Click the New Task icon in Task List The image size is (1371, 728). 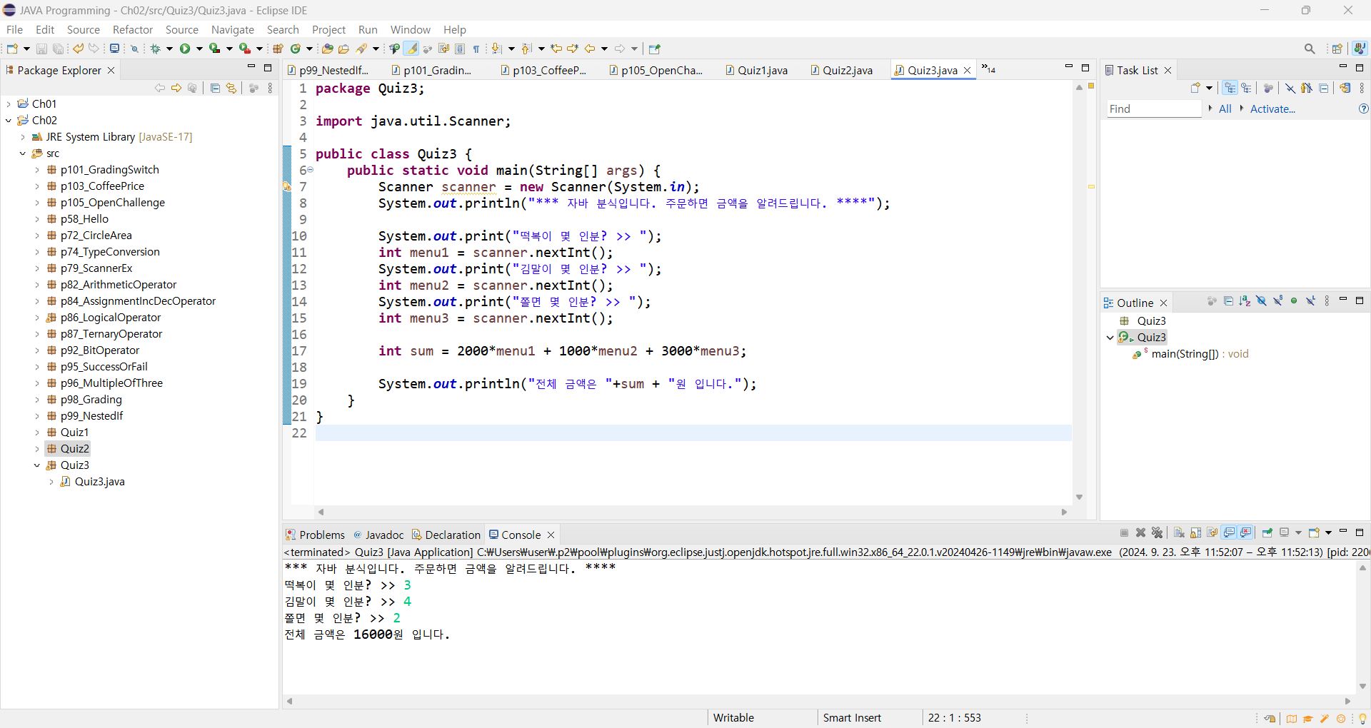tap(1195, 88)
